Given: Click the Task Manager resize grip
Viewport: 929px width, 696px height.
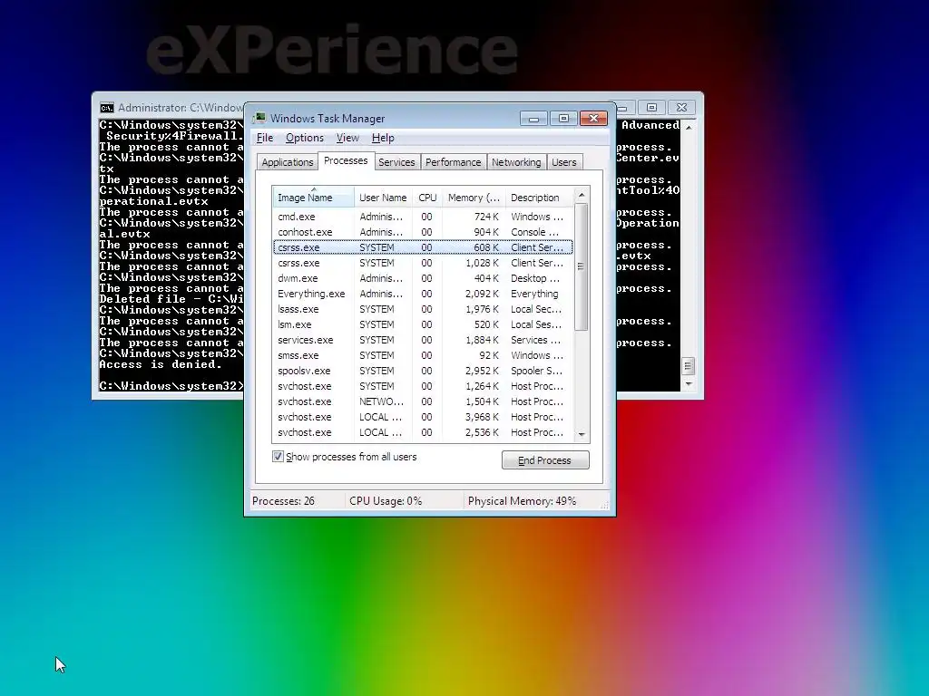Looking at the screenshot, I should click(x=605, y=505).
